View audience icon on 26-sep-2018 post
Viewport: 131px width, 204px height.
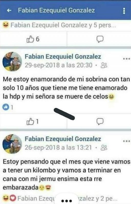click(104, 148)
